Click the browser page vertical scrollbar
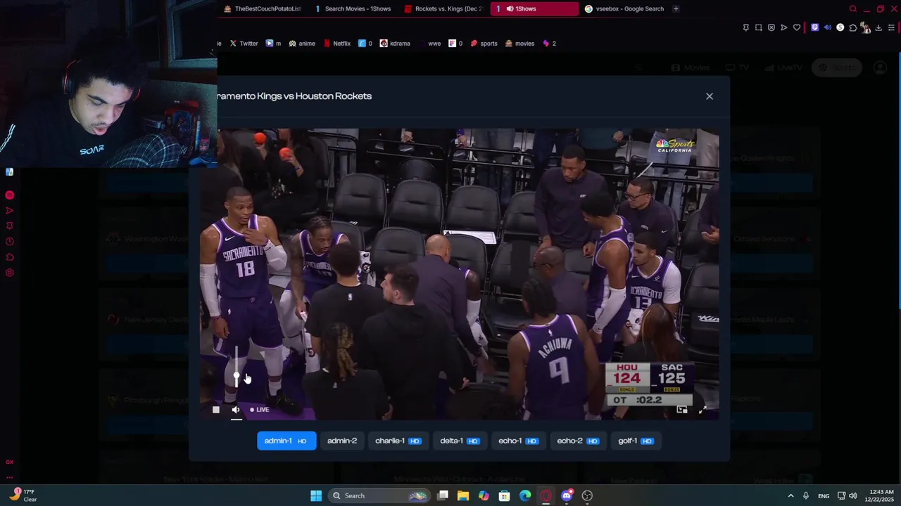 [x=898, y=179]
